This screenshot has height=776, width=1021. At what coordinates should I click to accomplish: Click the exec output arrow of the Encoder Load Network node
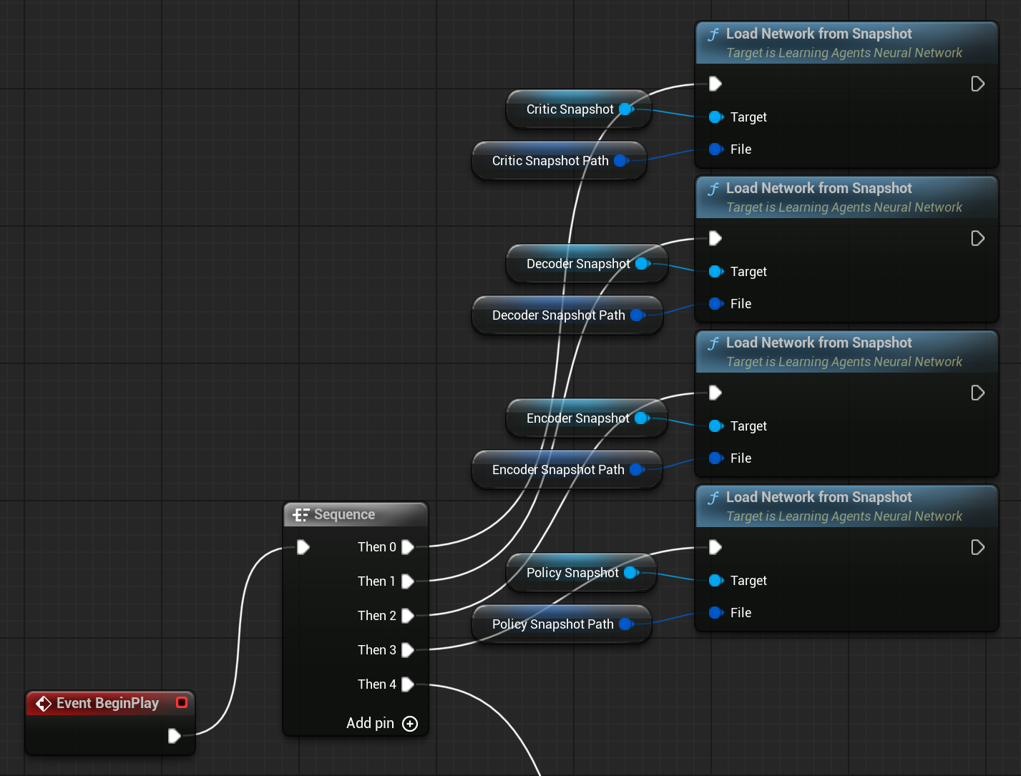click(977, 393)
